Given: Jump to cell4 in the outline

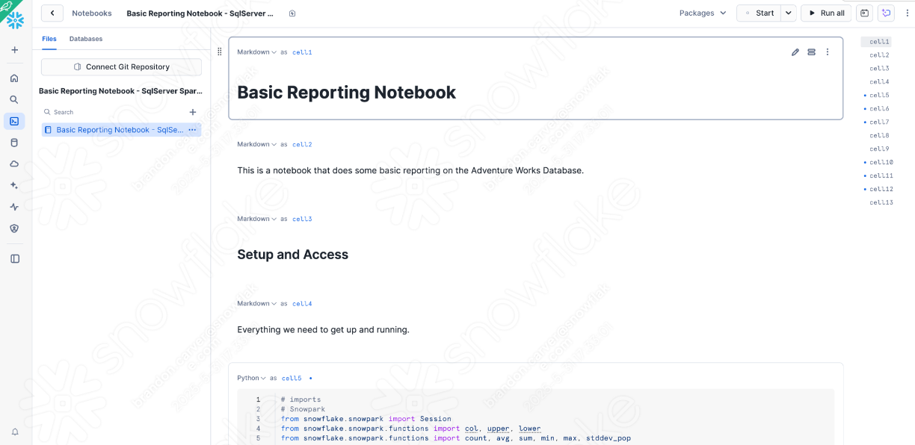Looking at the screenshot, I should coord(879,82).
